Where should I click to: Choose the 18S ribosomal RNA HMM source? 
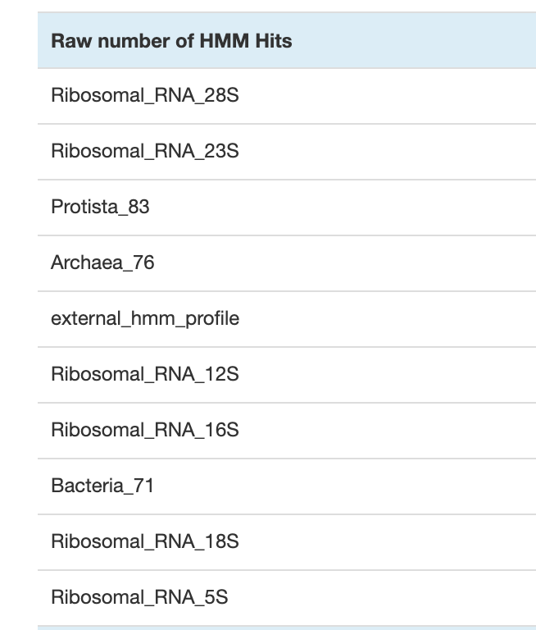pyautogui.click(x=145, y=541)
